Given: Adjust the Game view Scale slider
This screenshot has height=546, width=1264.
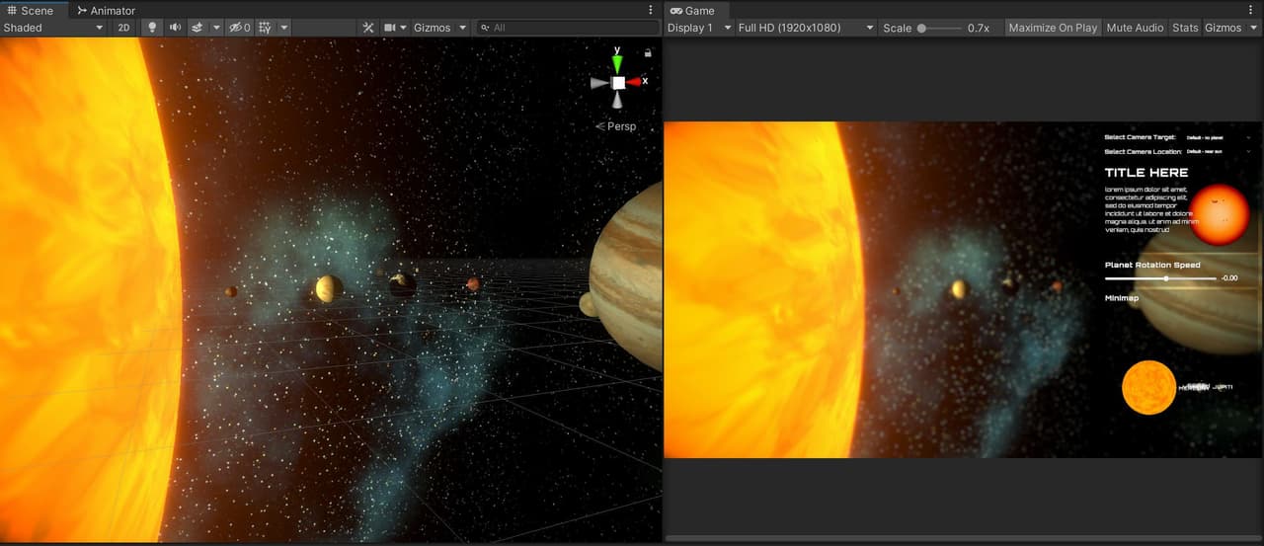Looking at the screenshot, I should point(939,28).
